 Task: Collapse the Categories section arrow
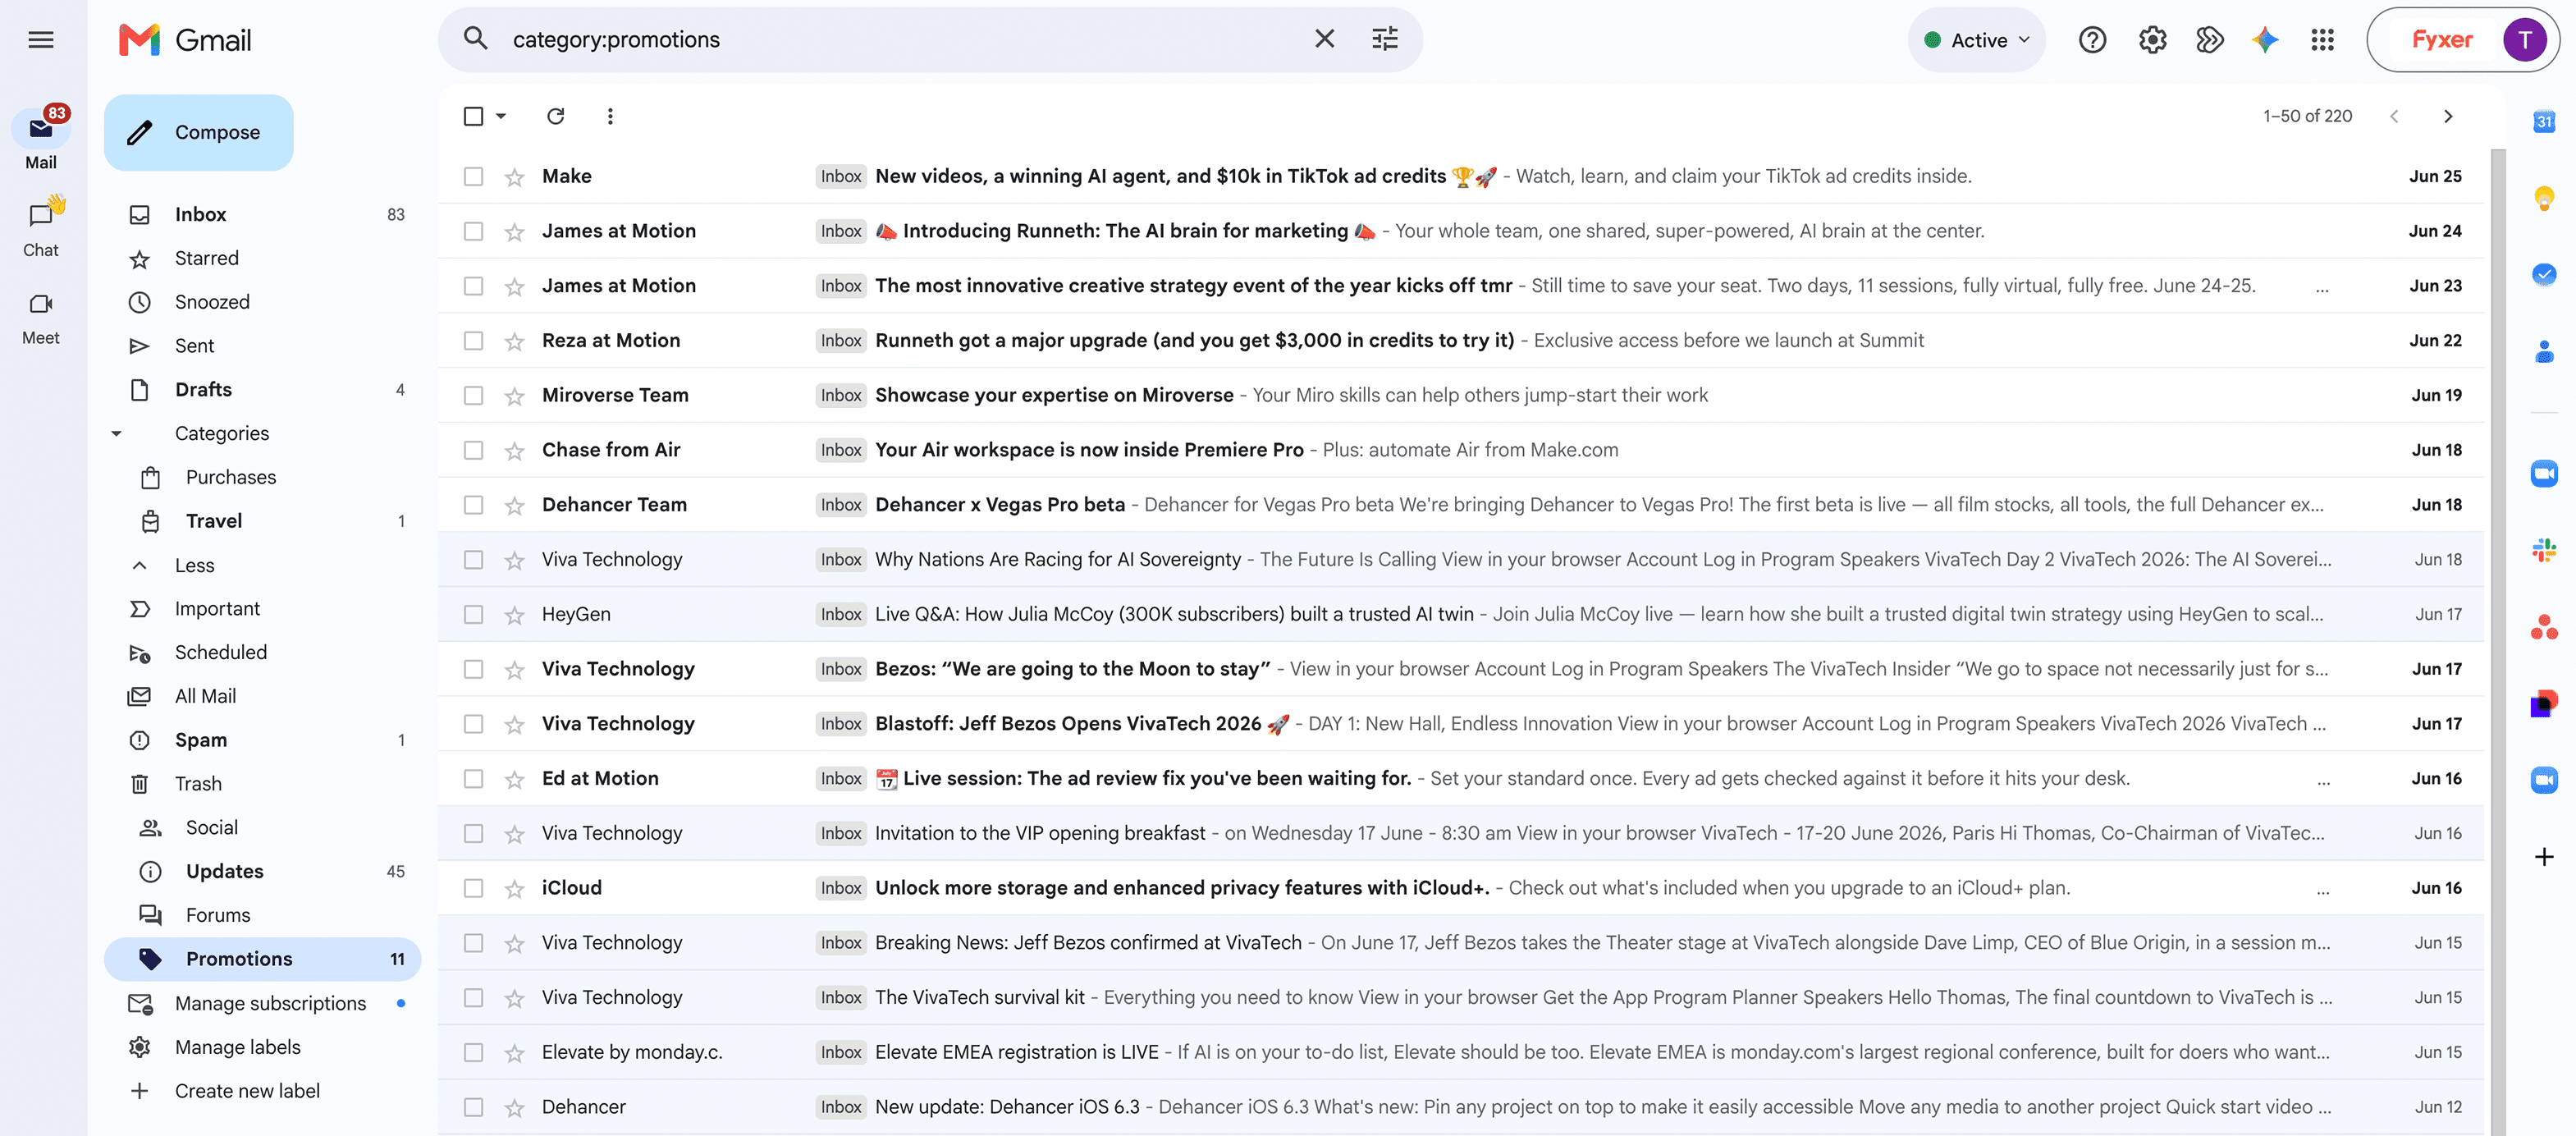[x=116, y=433]
